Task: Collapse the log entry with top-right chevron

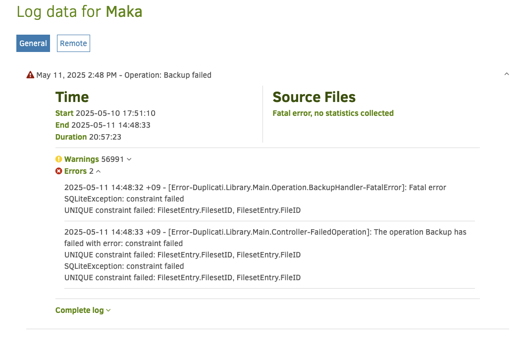Action: (507, 74)
